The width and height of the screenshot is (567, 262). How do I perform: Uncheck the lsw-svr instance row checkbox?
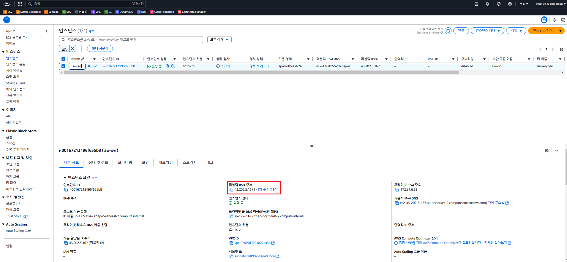point(63,66)
